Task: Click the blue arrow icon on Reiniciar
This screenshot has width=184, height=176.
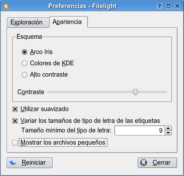Action: coord(13,162)
